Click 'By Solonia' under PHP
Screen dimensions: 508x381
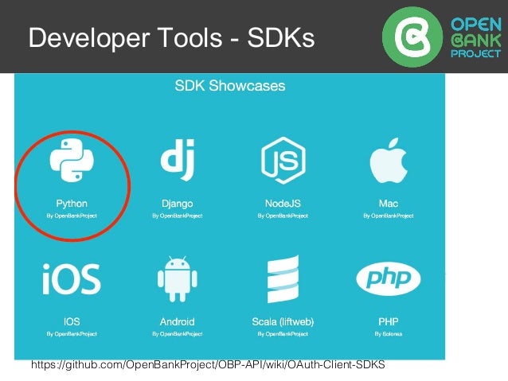pos(389,334)
